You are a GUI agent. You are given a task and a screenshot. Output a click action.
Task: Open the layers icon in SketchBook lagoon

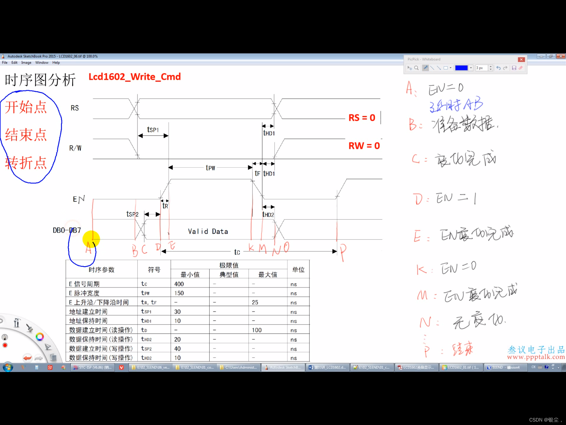pyautogui.click(x=53, y=357)
